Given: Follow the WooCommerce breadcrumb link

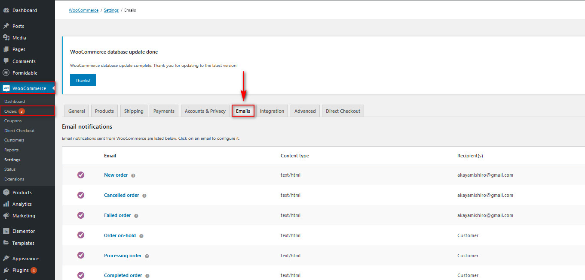Looking at the screenshot, I should [83, 10].
